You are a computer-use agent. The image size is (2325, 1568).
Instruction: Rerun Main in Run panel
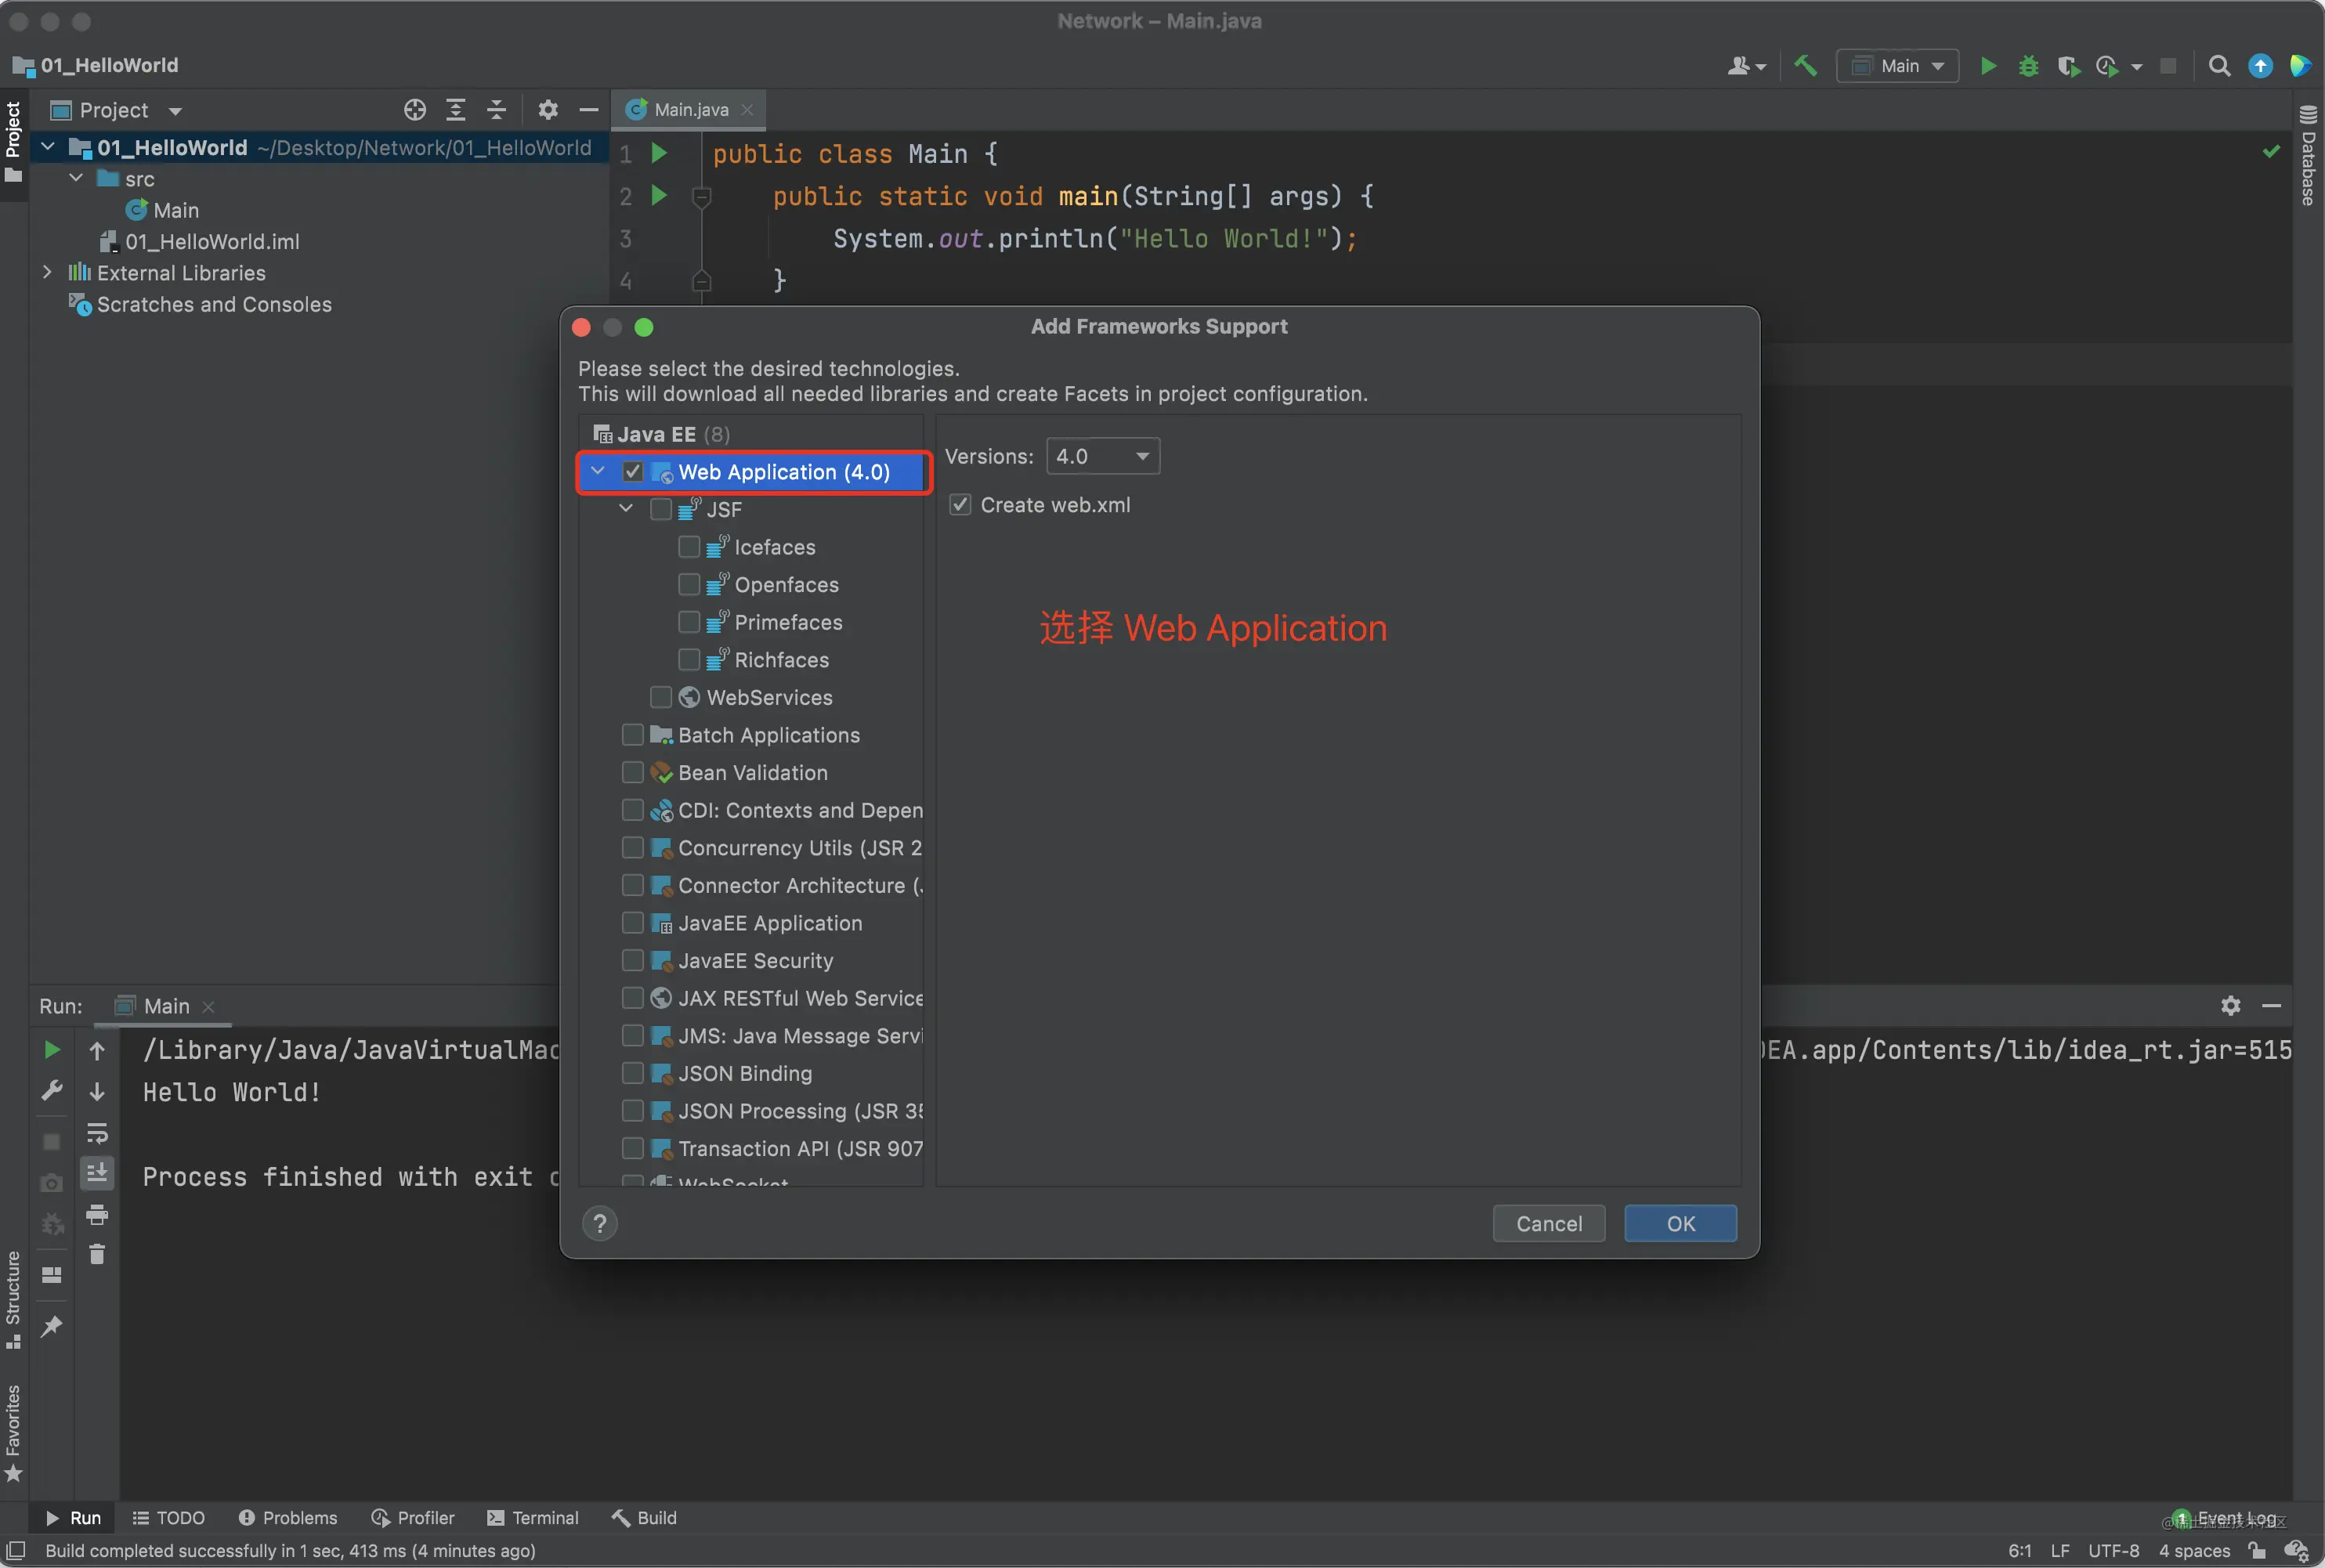point(52,1050)
